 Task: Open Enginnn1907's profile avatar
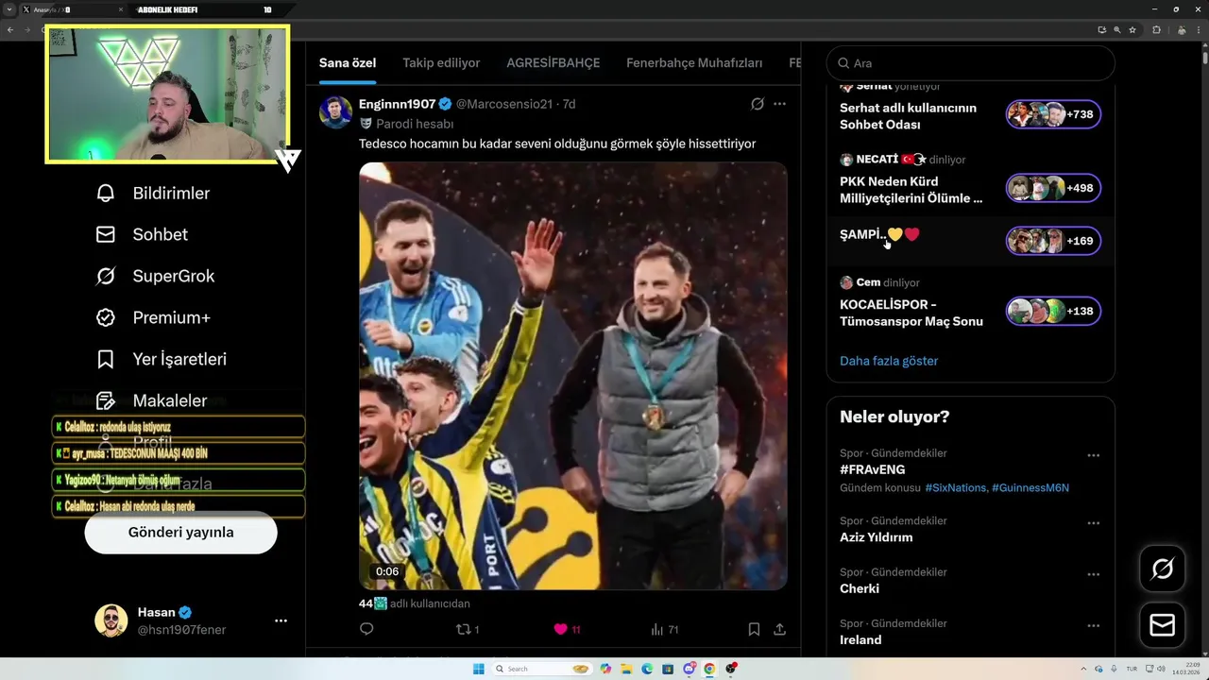335,111
